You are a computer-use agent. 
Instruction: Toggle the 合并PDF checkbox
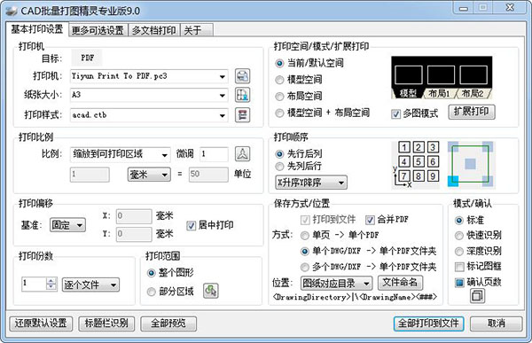(387, 220)
